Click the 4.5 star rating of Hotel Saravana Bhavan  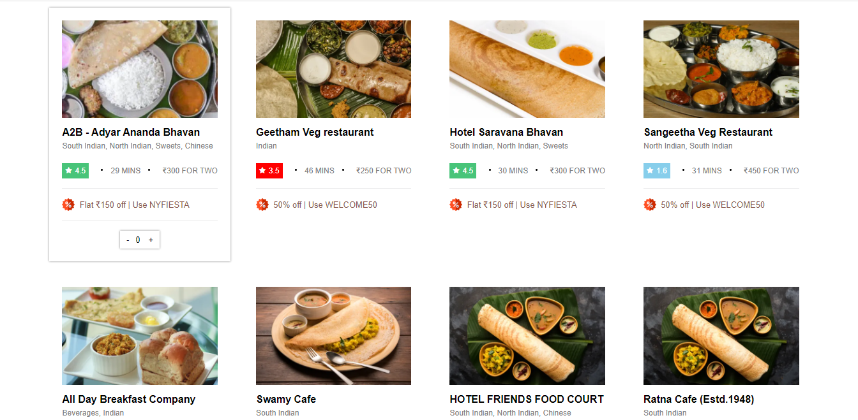[x=463, y=171]
